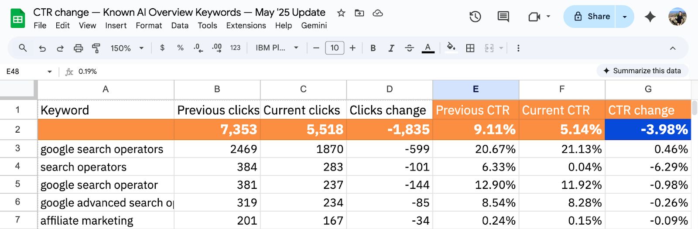Image resolution: width=698 pixels, height=229 pixels.
Task: Expand the IBM Plex font dropdown
Action: tap(277, 48)
